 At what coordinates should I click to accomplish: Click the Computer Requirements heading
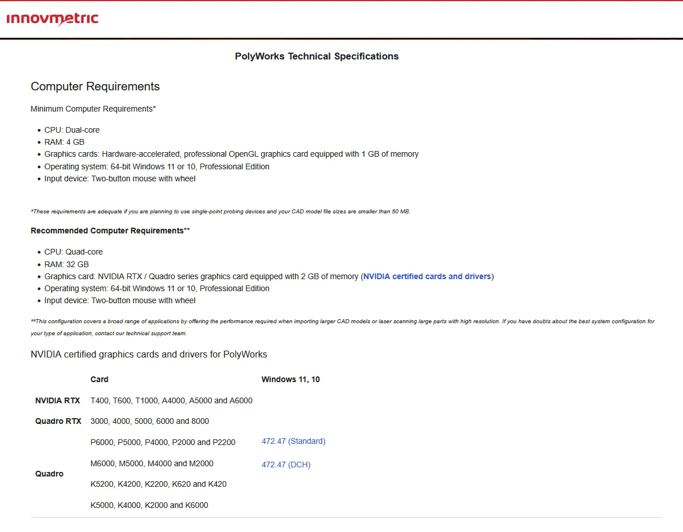click(95, 86)
